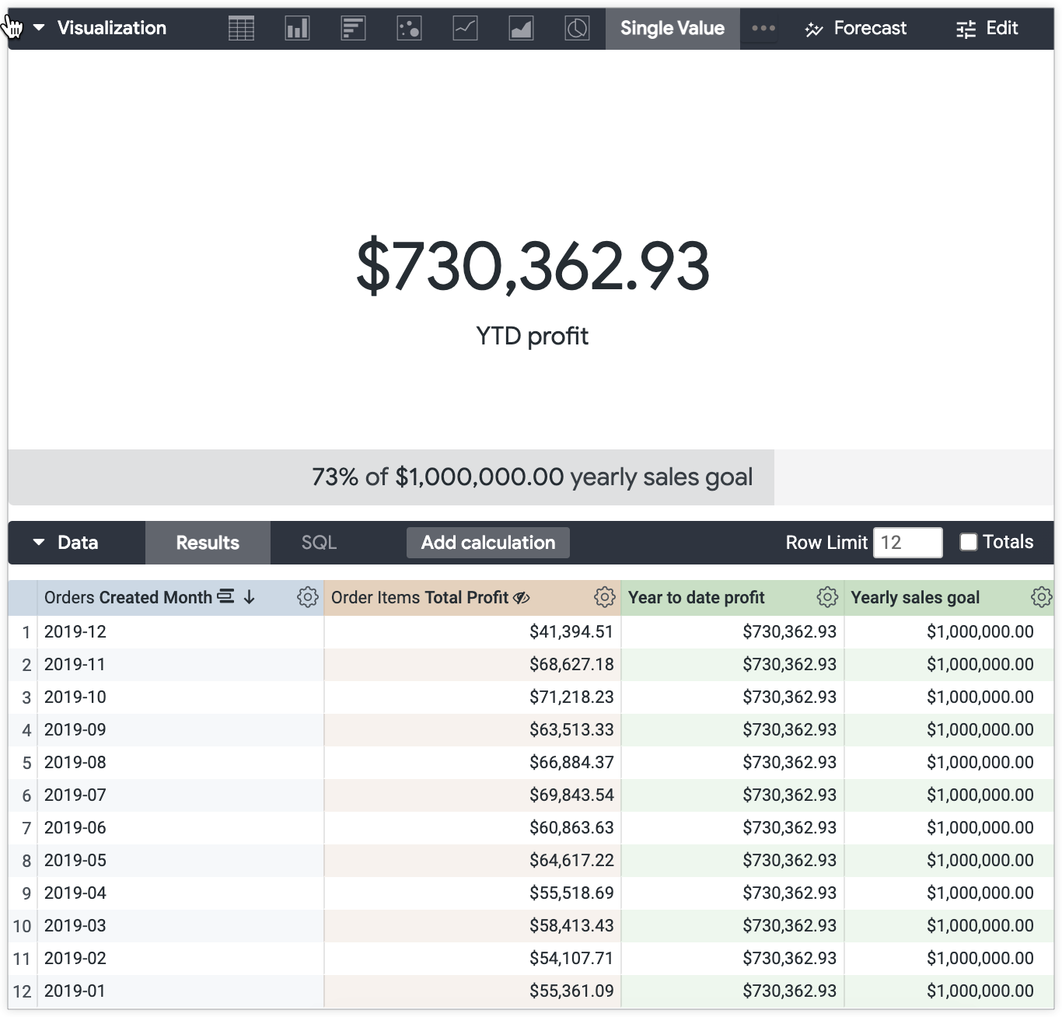Select the Single Value visualization tab
1062x1017 pixels.
pyautogui.click(x=672, y=28)
